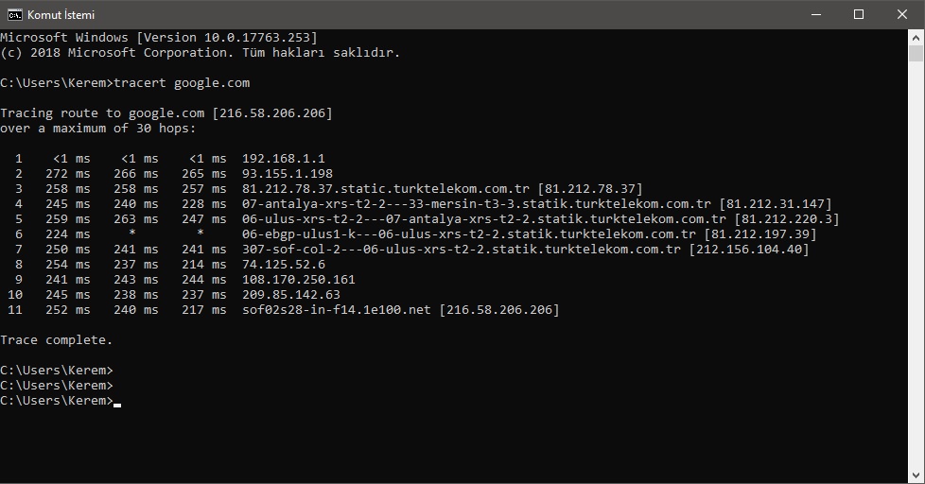Click the scrollbar up arrow

click(x=916, y=37)
